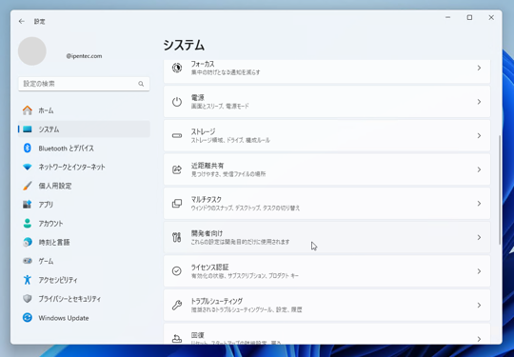The height and width of the screenshot is (357, 514).
Task: Click the 回復 recovery icon
Action: (x=177, y=338)
